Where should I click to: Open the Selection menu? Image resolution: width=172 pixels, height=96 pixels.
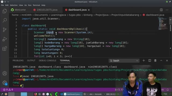tap(14, 5)
